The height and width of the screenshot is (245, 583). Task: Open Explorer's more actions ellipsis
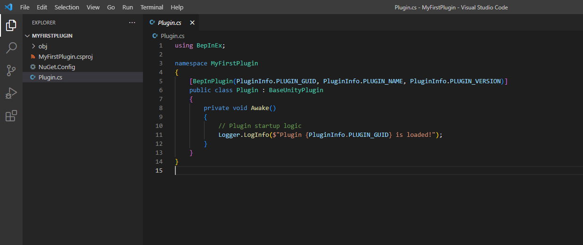point(132,23)
